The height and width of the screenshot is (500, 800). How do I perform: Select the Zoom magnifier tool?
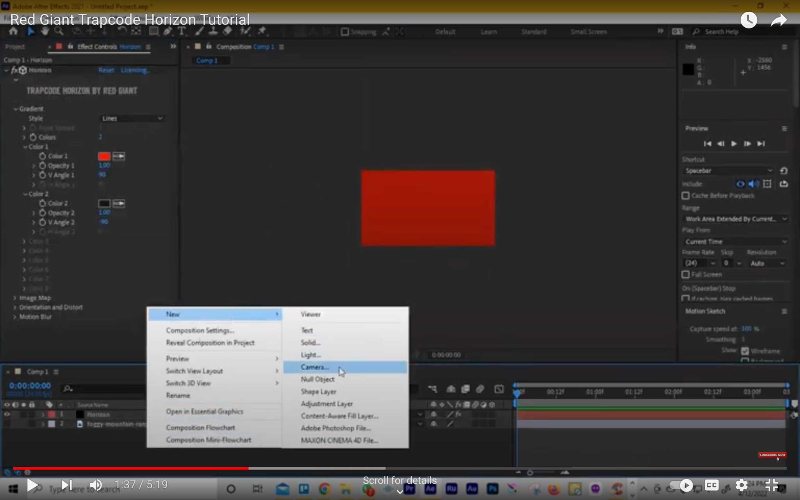tap(59, 31)
